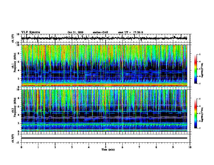Click the "6" kHz tick on ch.2 spectrogram axis
Viewport: 214px width, 165px height.
pos(19,106)
